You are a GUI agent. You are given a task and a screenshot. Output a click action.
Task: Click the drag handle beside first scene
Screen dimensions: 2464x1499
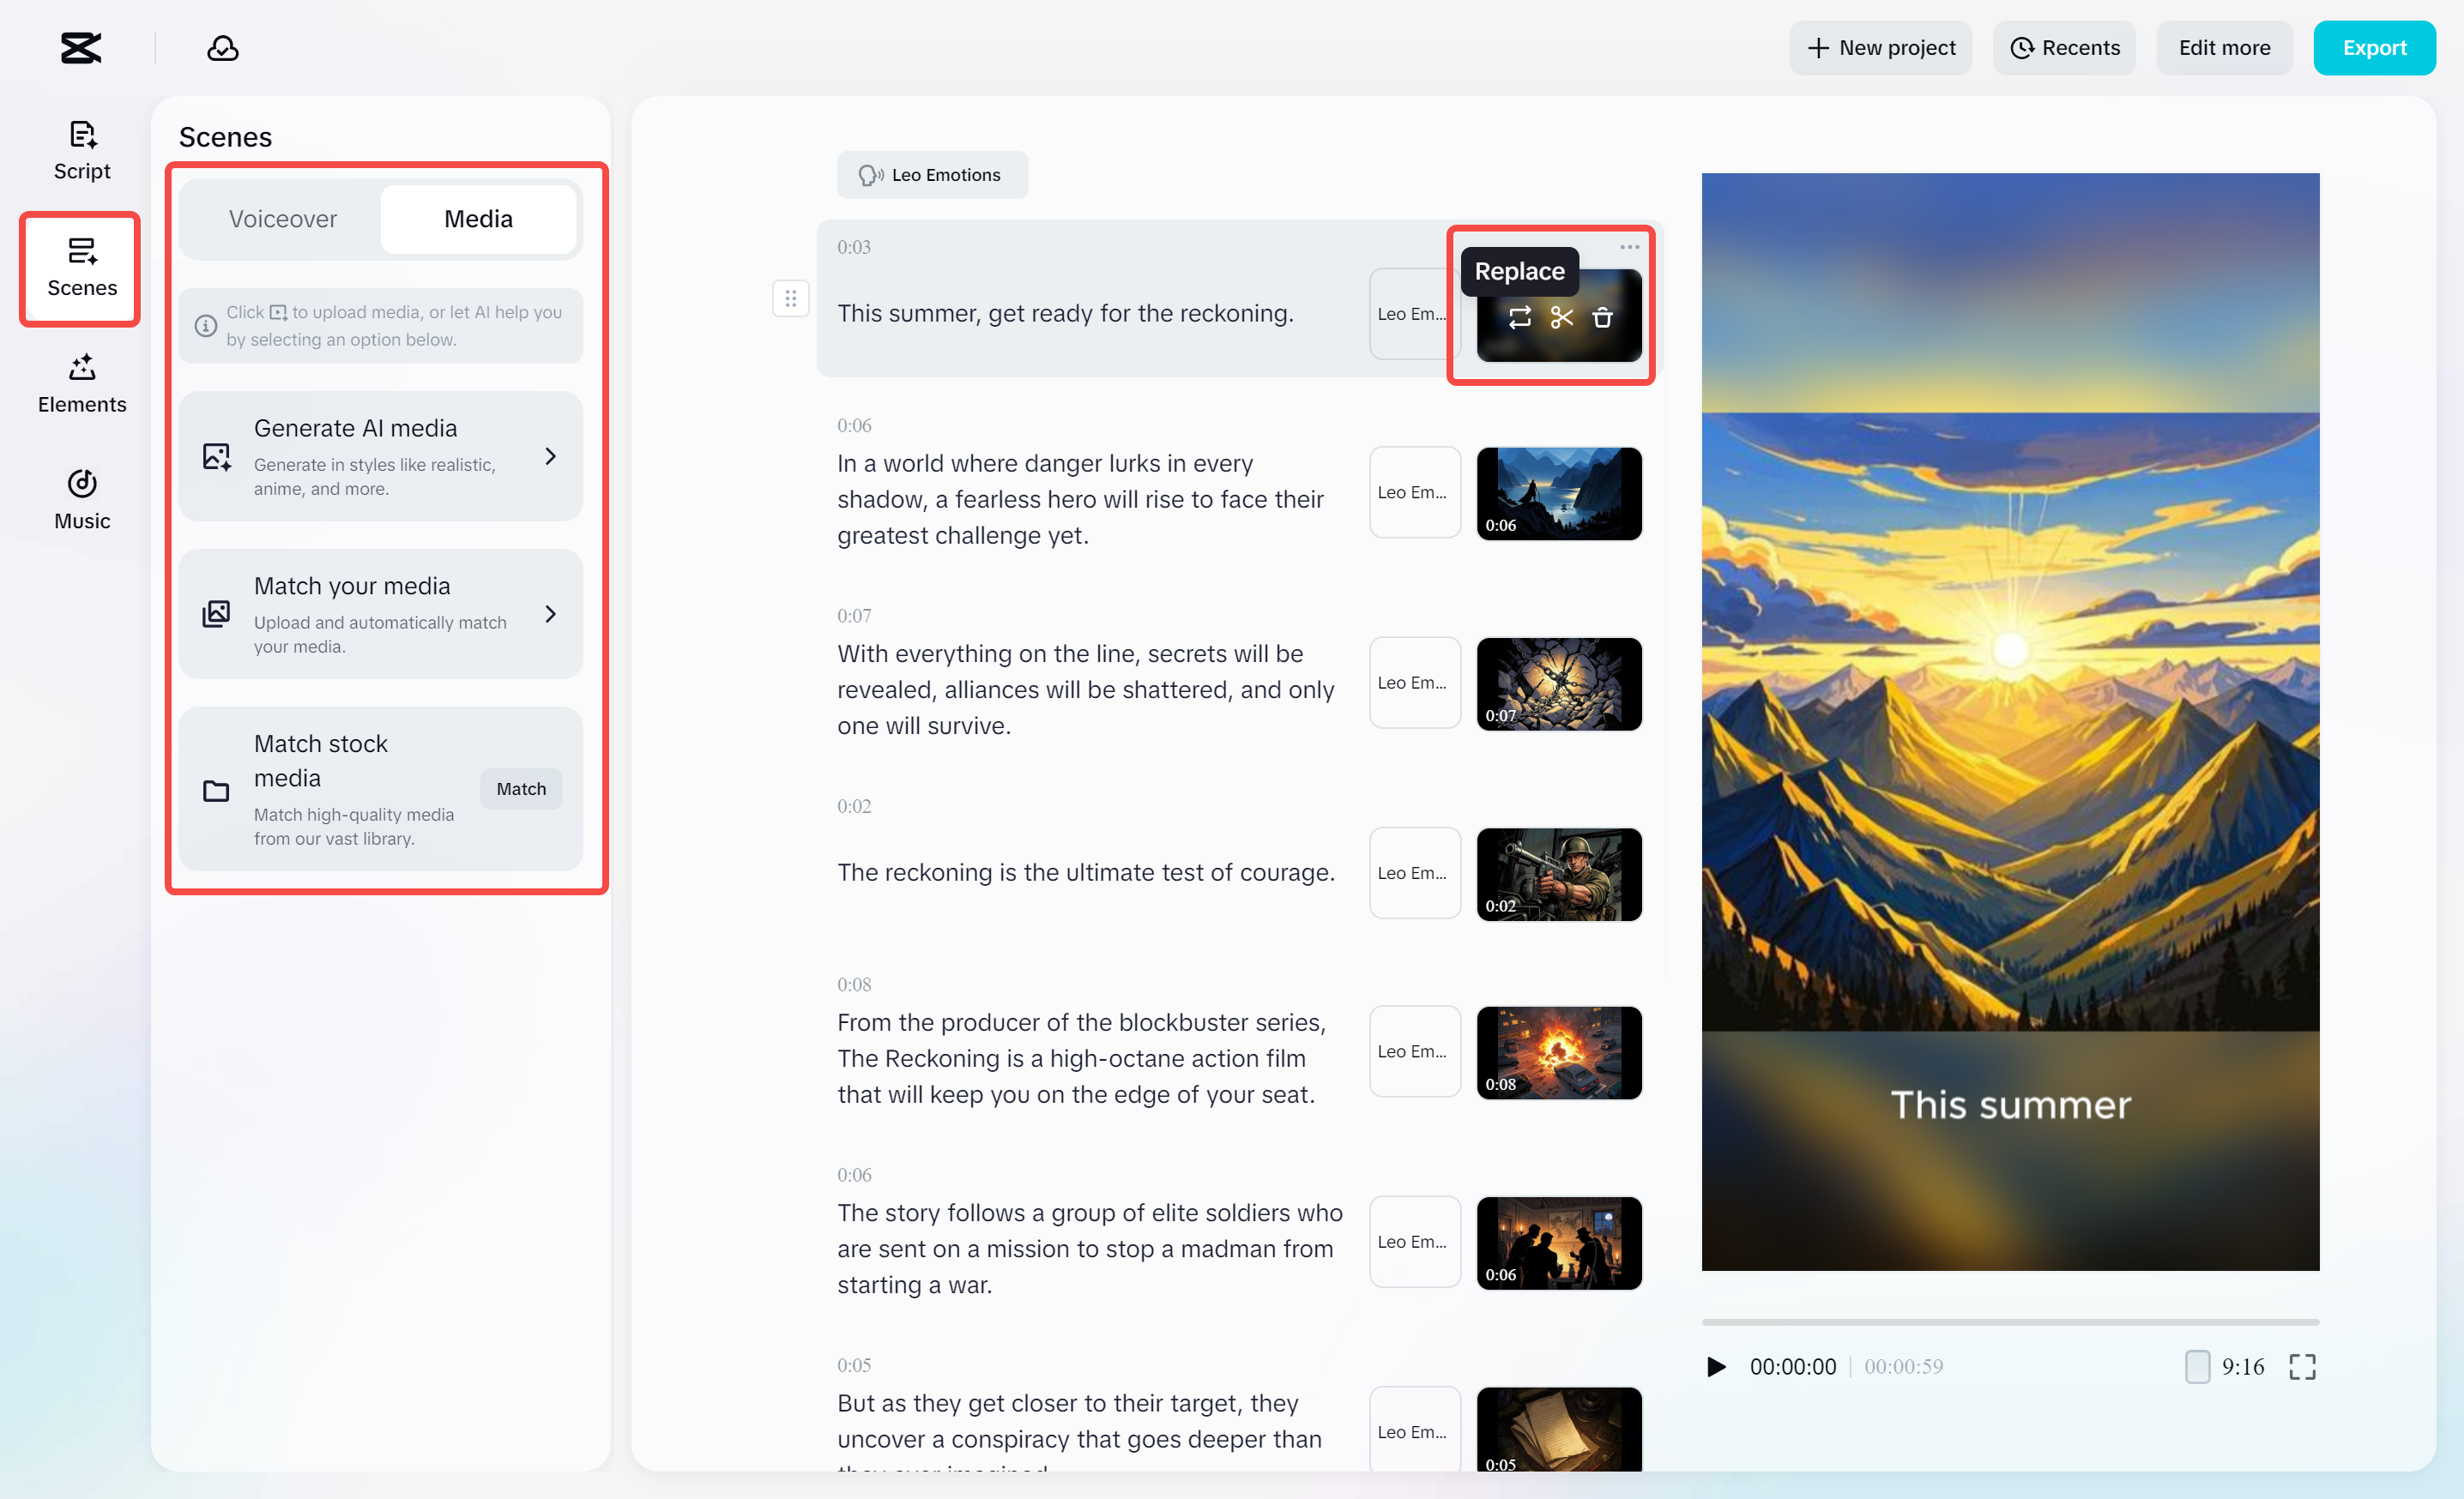[790, 298]
